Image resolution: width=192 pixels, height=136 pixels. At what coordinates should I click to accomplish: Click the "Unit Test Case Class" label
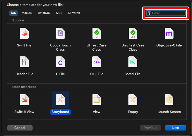tap(133, 48)
